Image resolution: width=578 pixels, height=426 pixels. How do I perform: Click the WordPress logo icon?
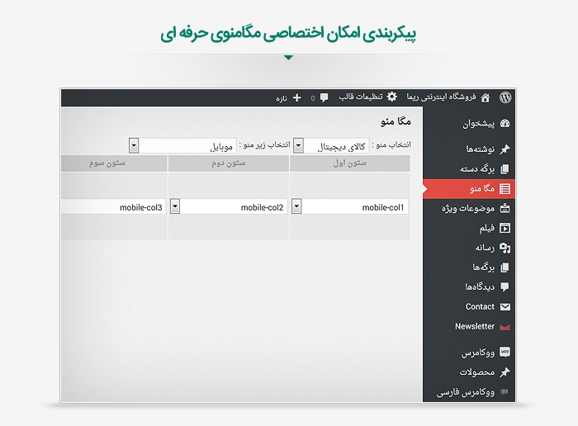coord(505,97)
